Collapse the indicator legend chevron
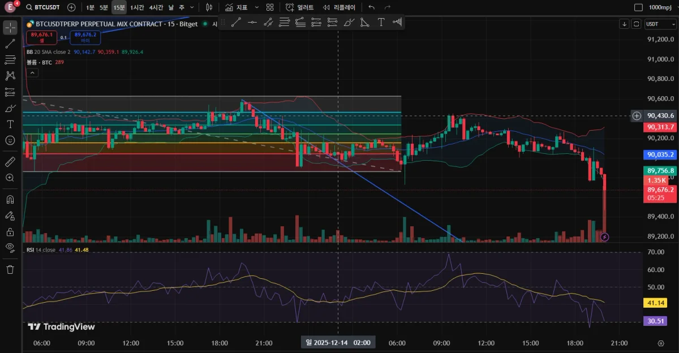Screen dimensions: 679x353 point(32,72)
